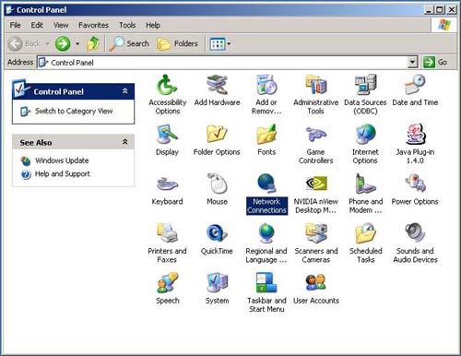Open the Forward history dropdown arrow
Viewport: 461px width, 356px height.
77,43
